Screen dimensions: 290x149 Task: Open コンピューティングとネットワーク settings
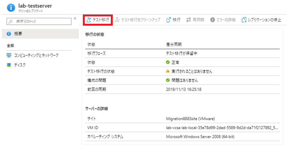click(36, 55)
